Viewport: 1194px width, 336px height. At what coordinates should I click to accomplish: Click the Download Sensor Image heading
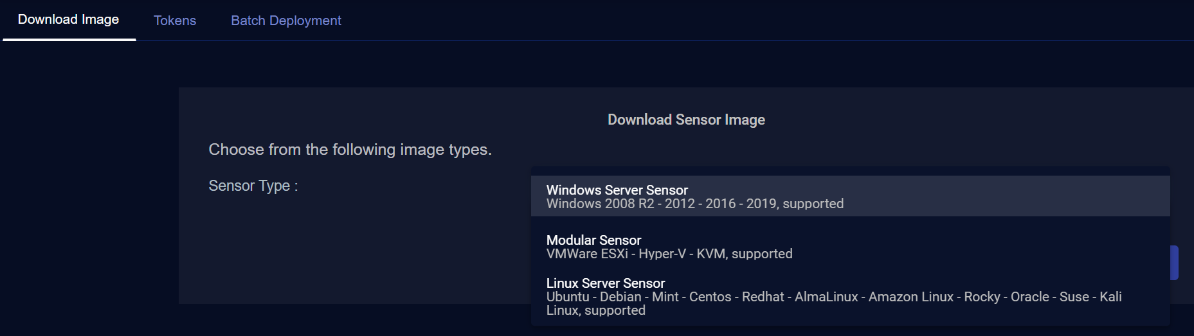click(x=686, y=119)
